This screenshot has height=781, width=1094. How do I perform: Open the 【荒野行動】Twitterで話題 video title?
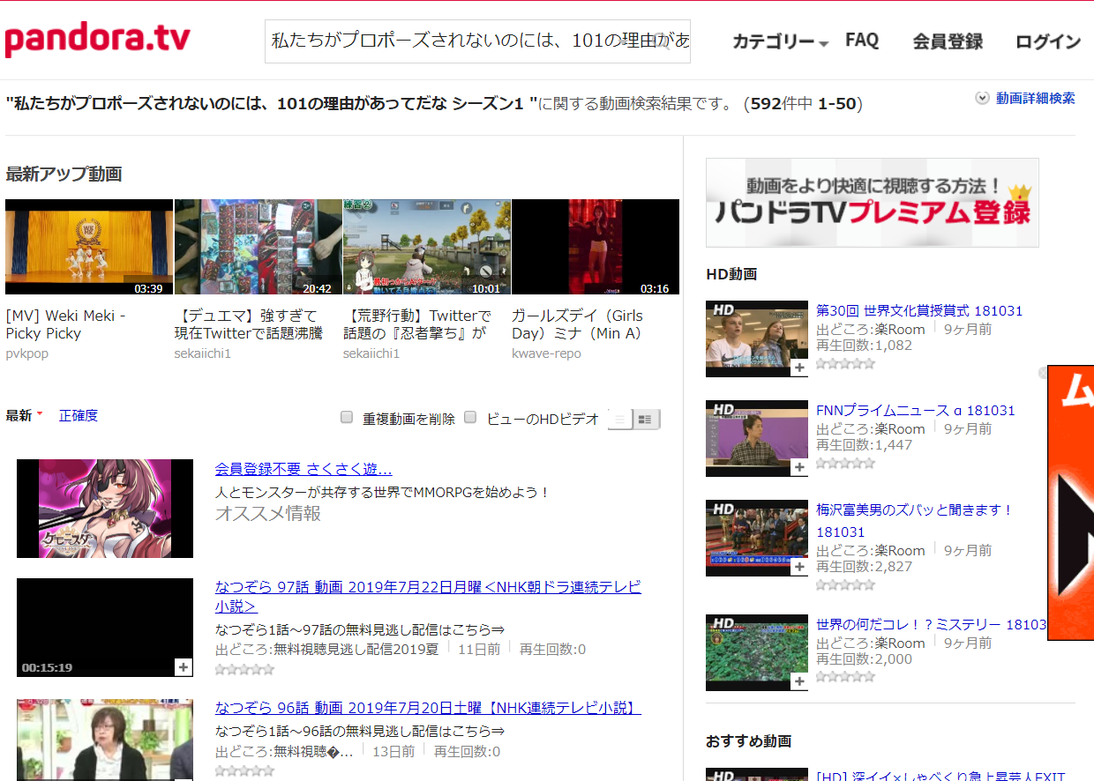point(417,324)
